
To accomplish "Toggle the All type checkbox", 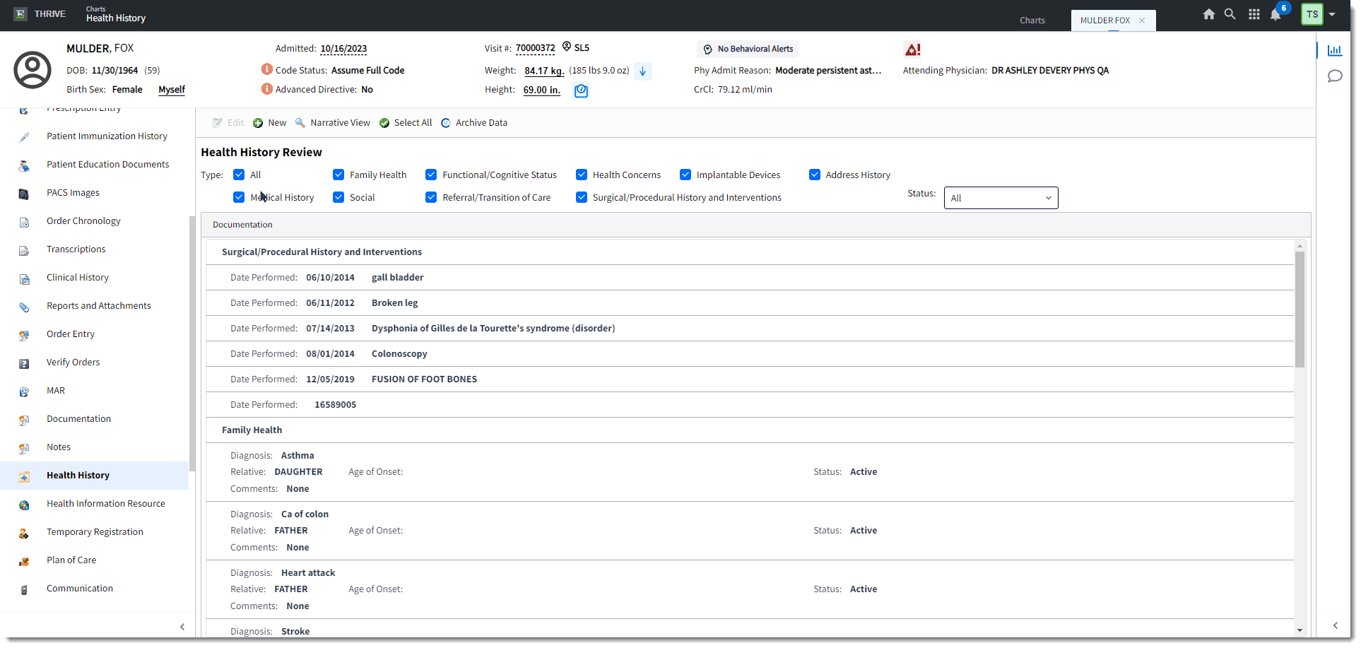I will click(239, 175).
